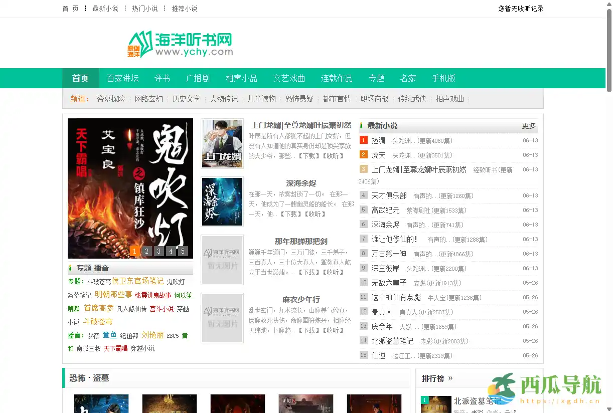Select carousel slide indicator 3
Image resolution: width=613 pixels, height=413 pixels.
159,251
